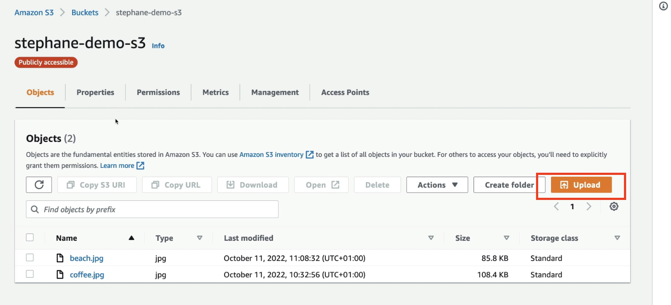Click the Name column header

pyautogui.click(x=66, y=238)
